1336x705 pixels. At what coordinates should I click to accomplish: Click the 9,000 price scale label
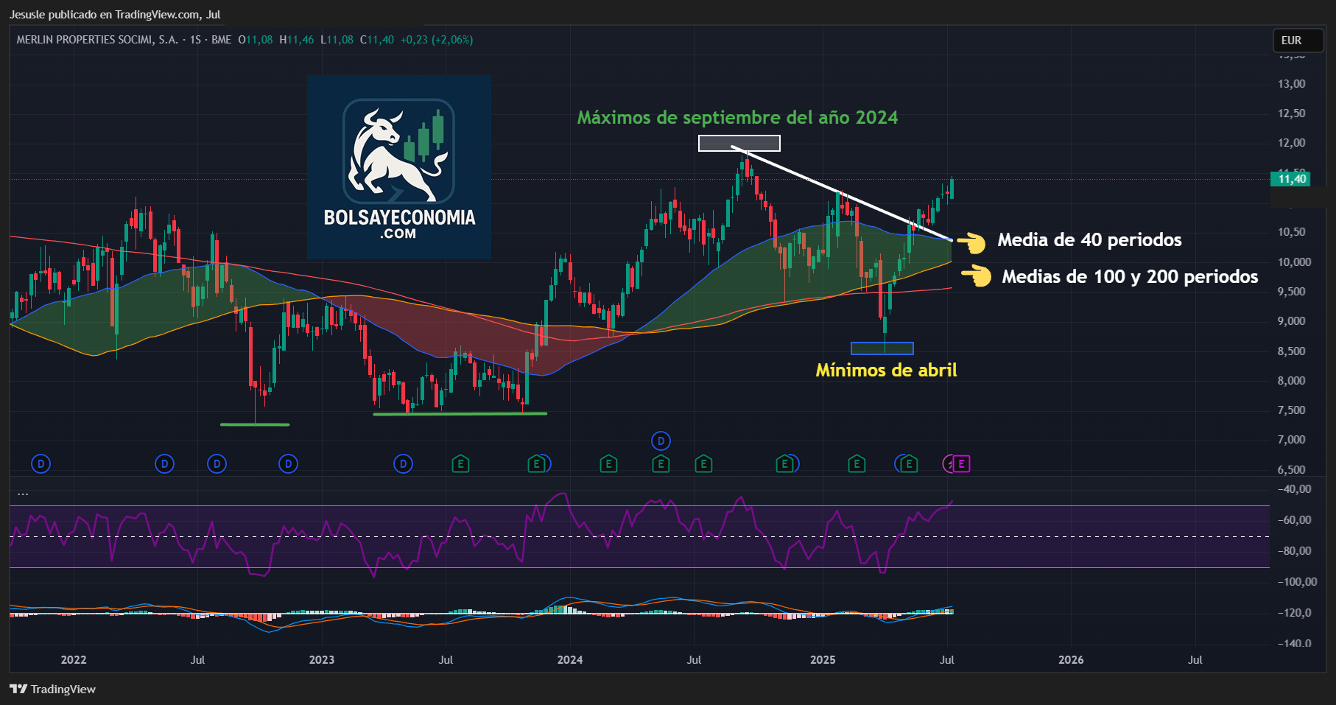pos(1292,321)
